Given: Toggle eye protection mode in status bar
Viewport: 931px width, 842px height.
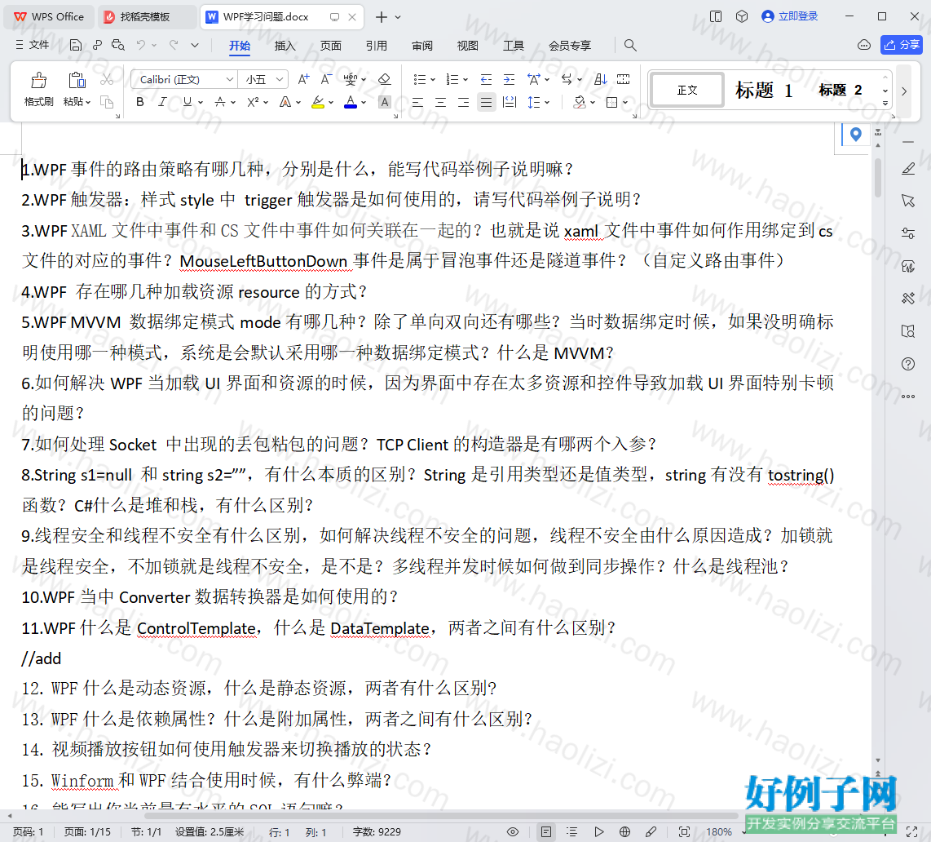Looking at the screenshot, I should tap(513, 832).
